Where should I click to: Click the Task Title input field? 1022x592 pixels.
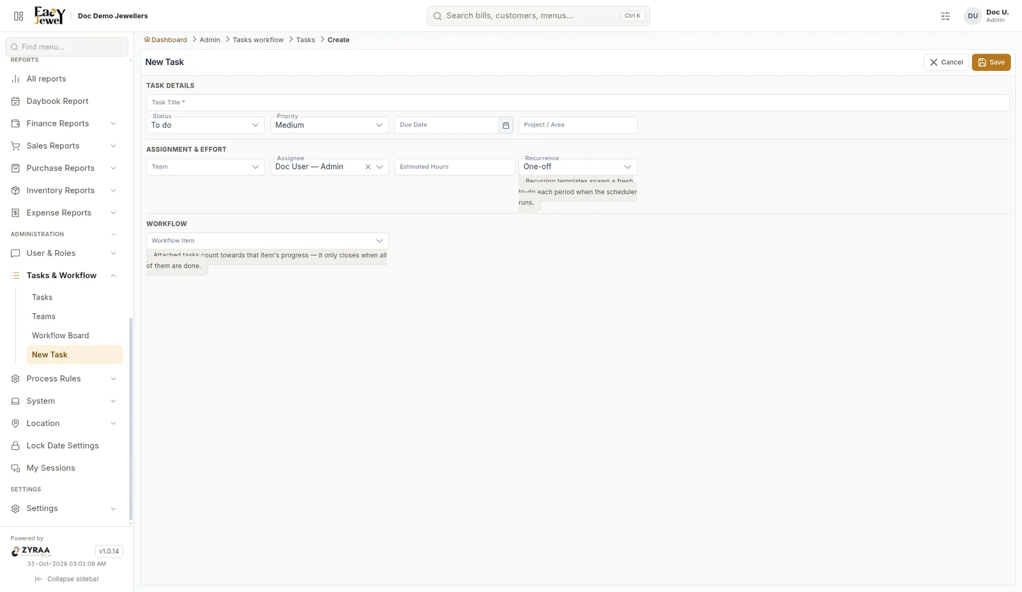pos(577,103)
